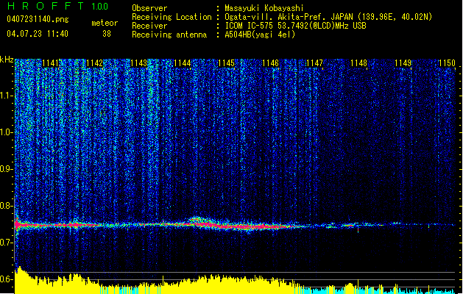The image size is (463, 294).
Task: Click the 1.1 frequency axis label
Action: [7, 96]
